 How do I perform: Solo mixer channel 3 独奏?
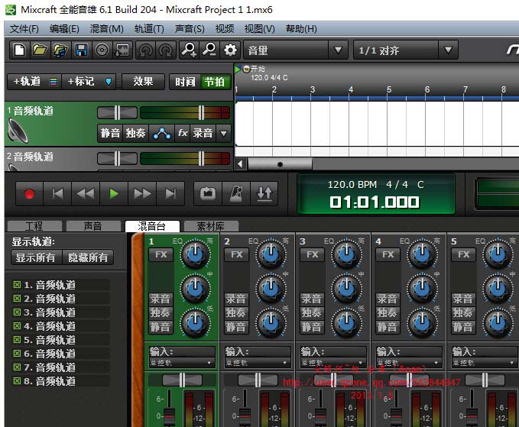311,313
